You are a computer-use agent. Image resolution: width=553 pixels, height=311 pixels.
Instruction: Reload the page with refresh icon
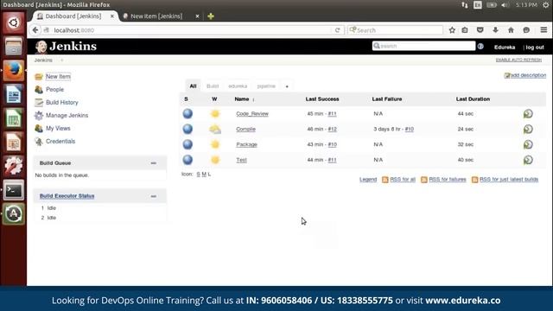pyautogui.click(x=337, y=30)
